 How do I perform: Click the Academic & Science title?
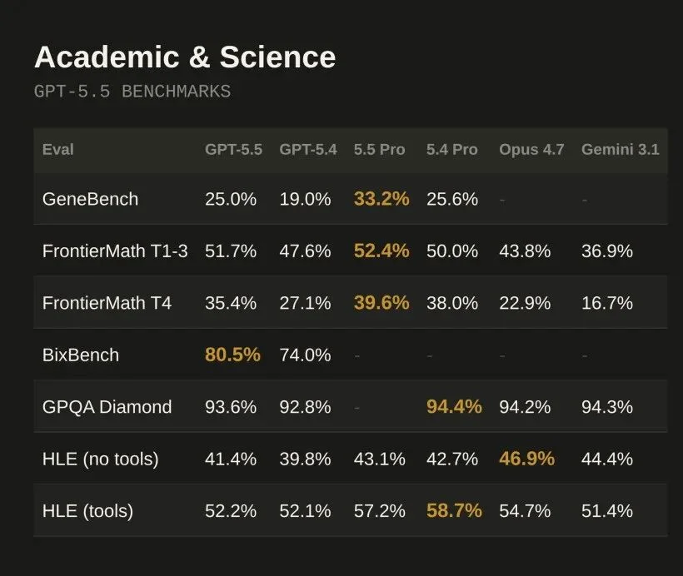point(184,57)
